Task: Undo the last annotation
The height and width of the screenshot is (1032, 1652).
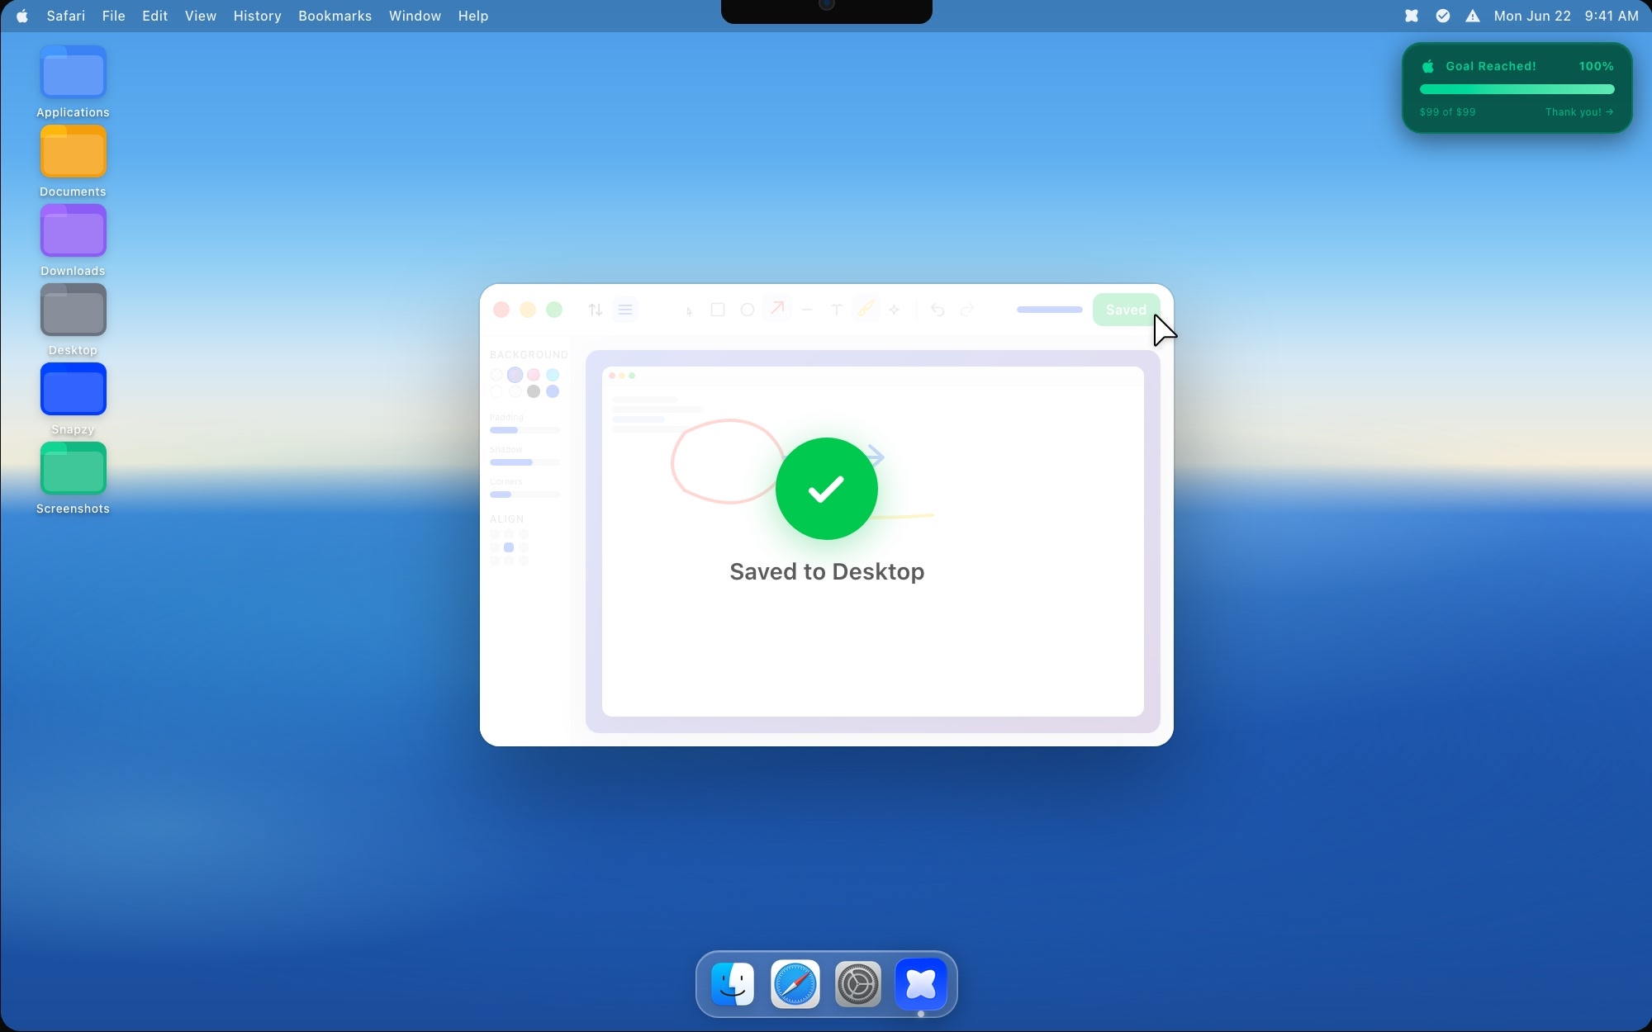Action: point(938,310)
